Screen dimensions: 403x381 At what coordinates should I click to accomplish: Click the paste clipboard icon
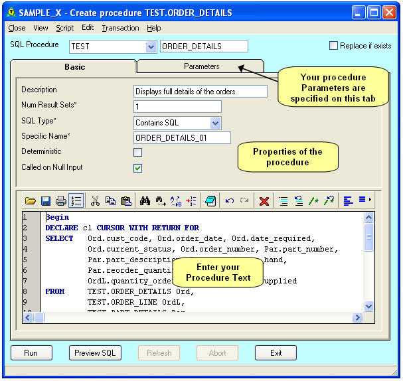(x=126, y=200)
